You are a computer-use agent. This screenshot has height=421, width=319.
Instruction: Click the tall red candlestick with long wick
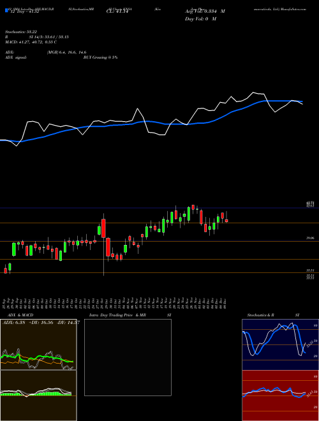click(x=103, y=228)
